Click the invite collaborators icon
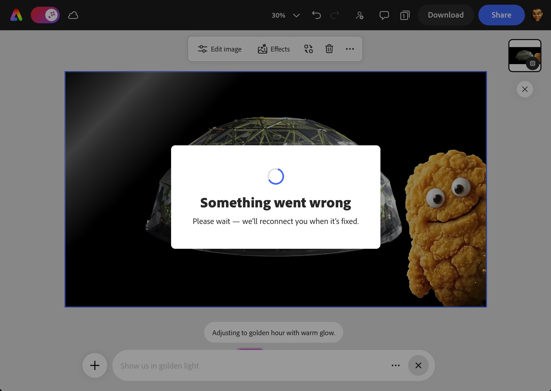Image resolution: width=551 pixels, height=391 pixels. 359,15
